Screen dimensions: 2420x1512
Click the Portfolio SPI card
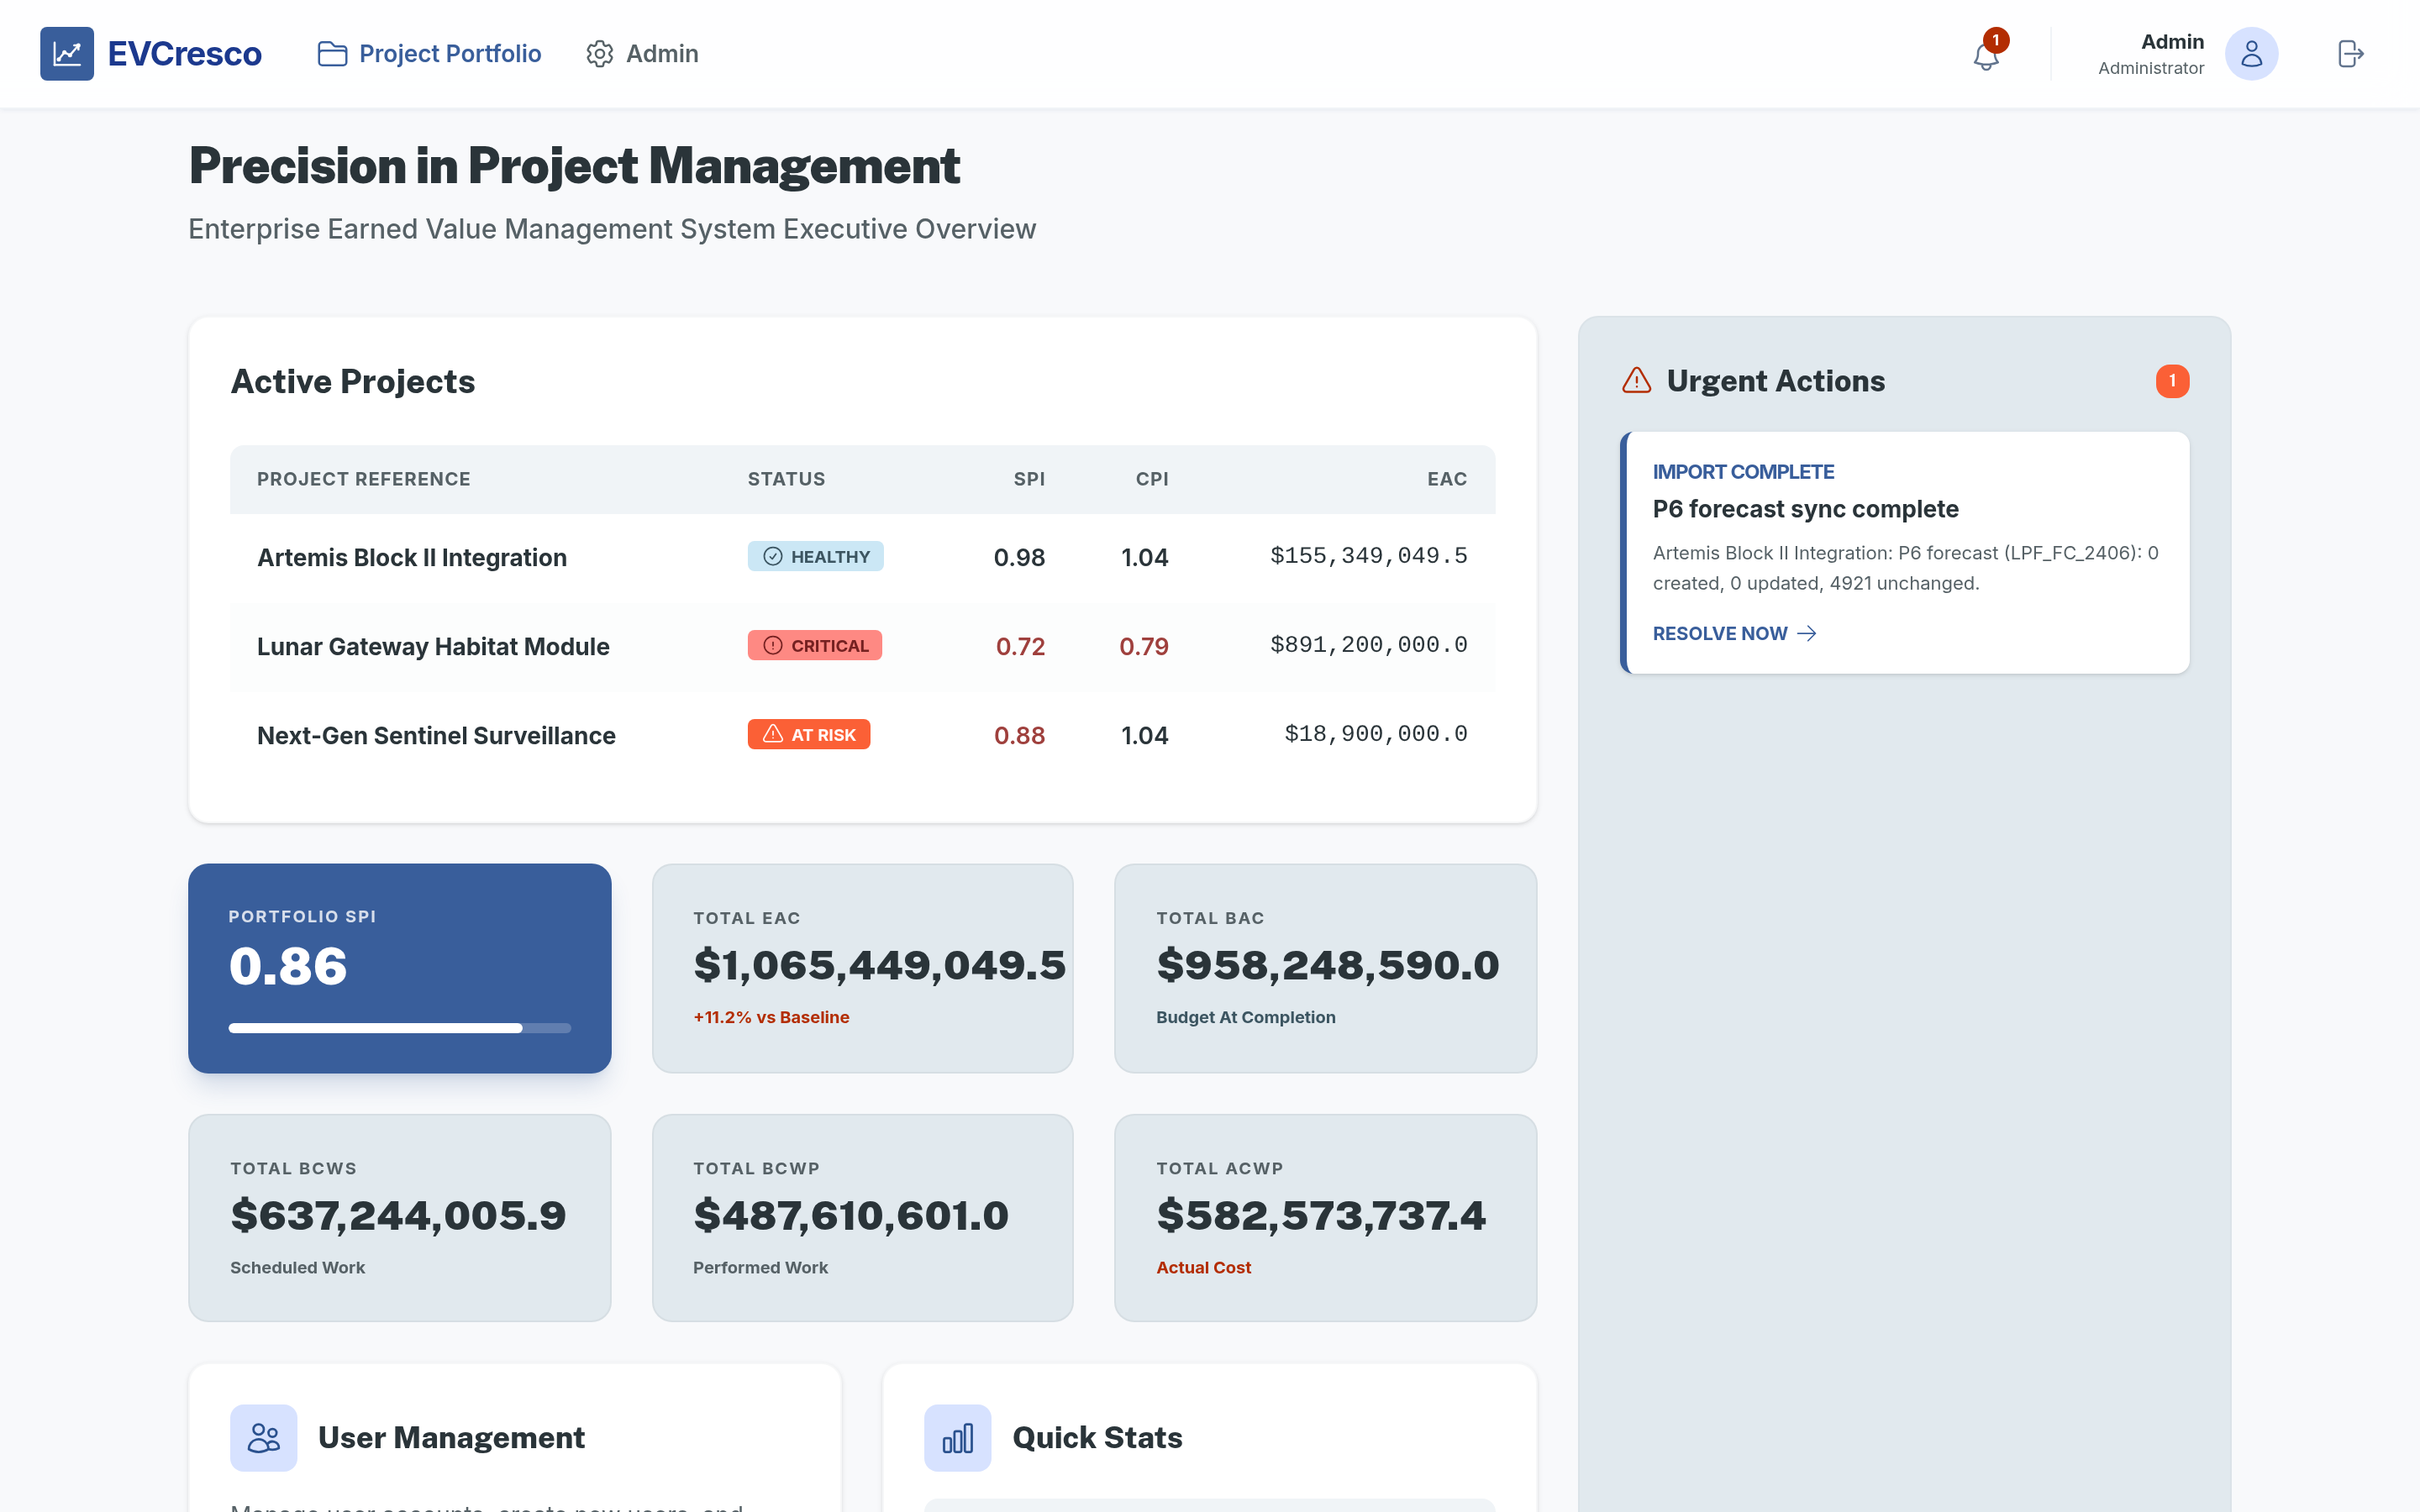click(400, 968)
